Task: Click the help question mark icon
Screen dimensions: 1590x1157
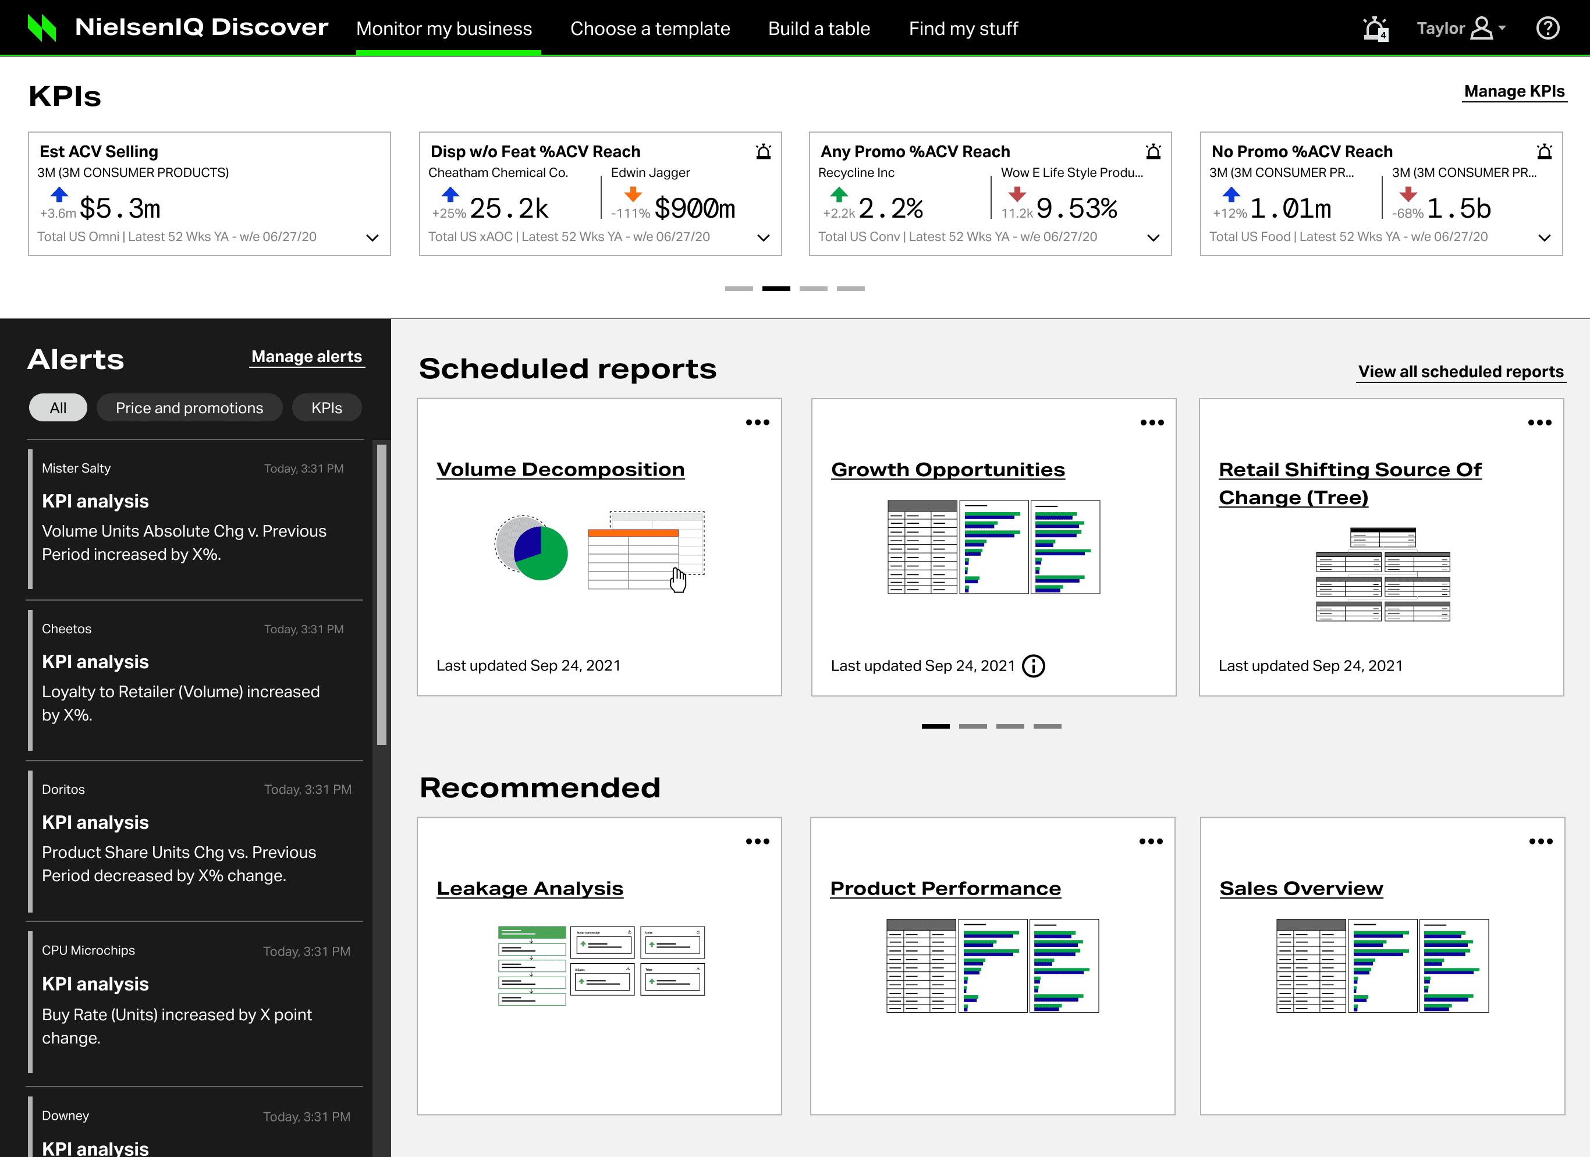Action: tap(1548, 29)
